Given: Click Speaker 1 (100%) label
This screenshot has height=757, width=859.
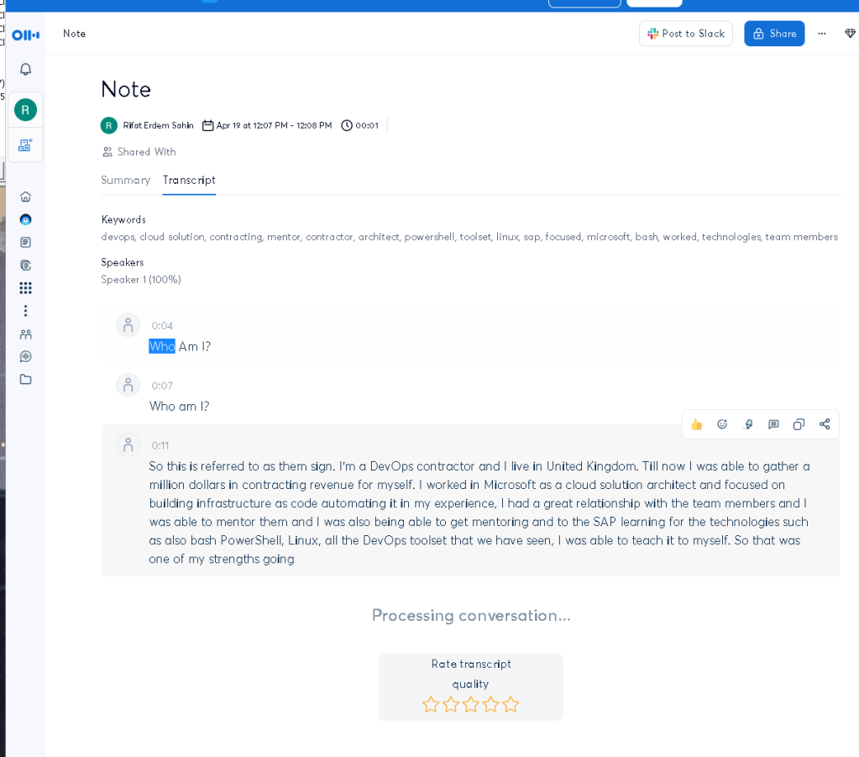Looking at the screenshot, I should [x=141, y=280].
